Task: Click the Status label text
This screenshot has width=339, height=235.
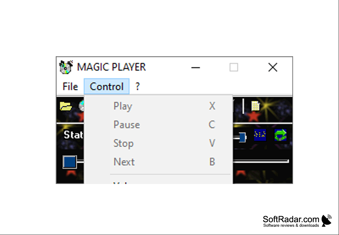Action: 73,135
